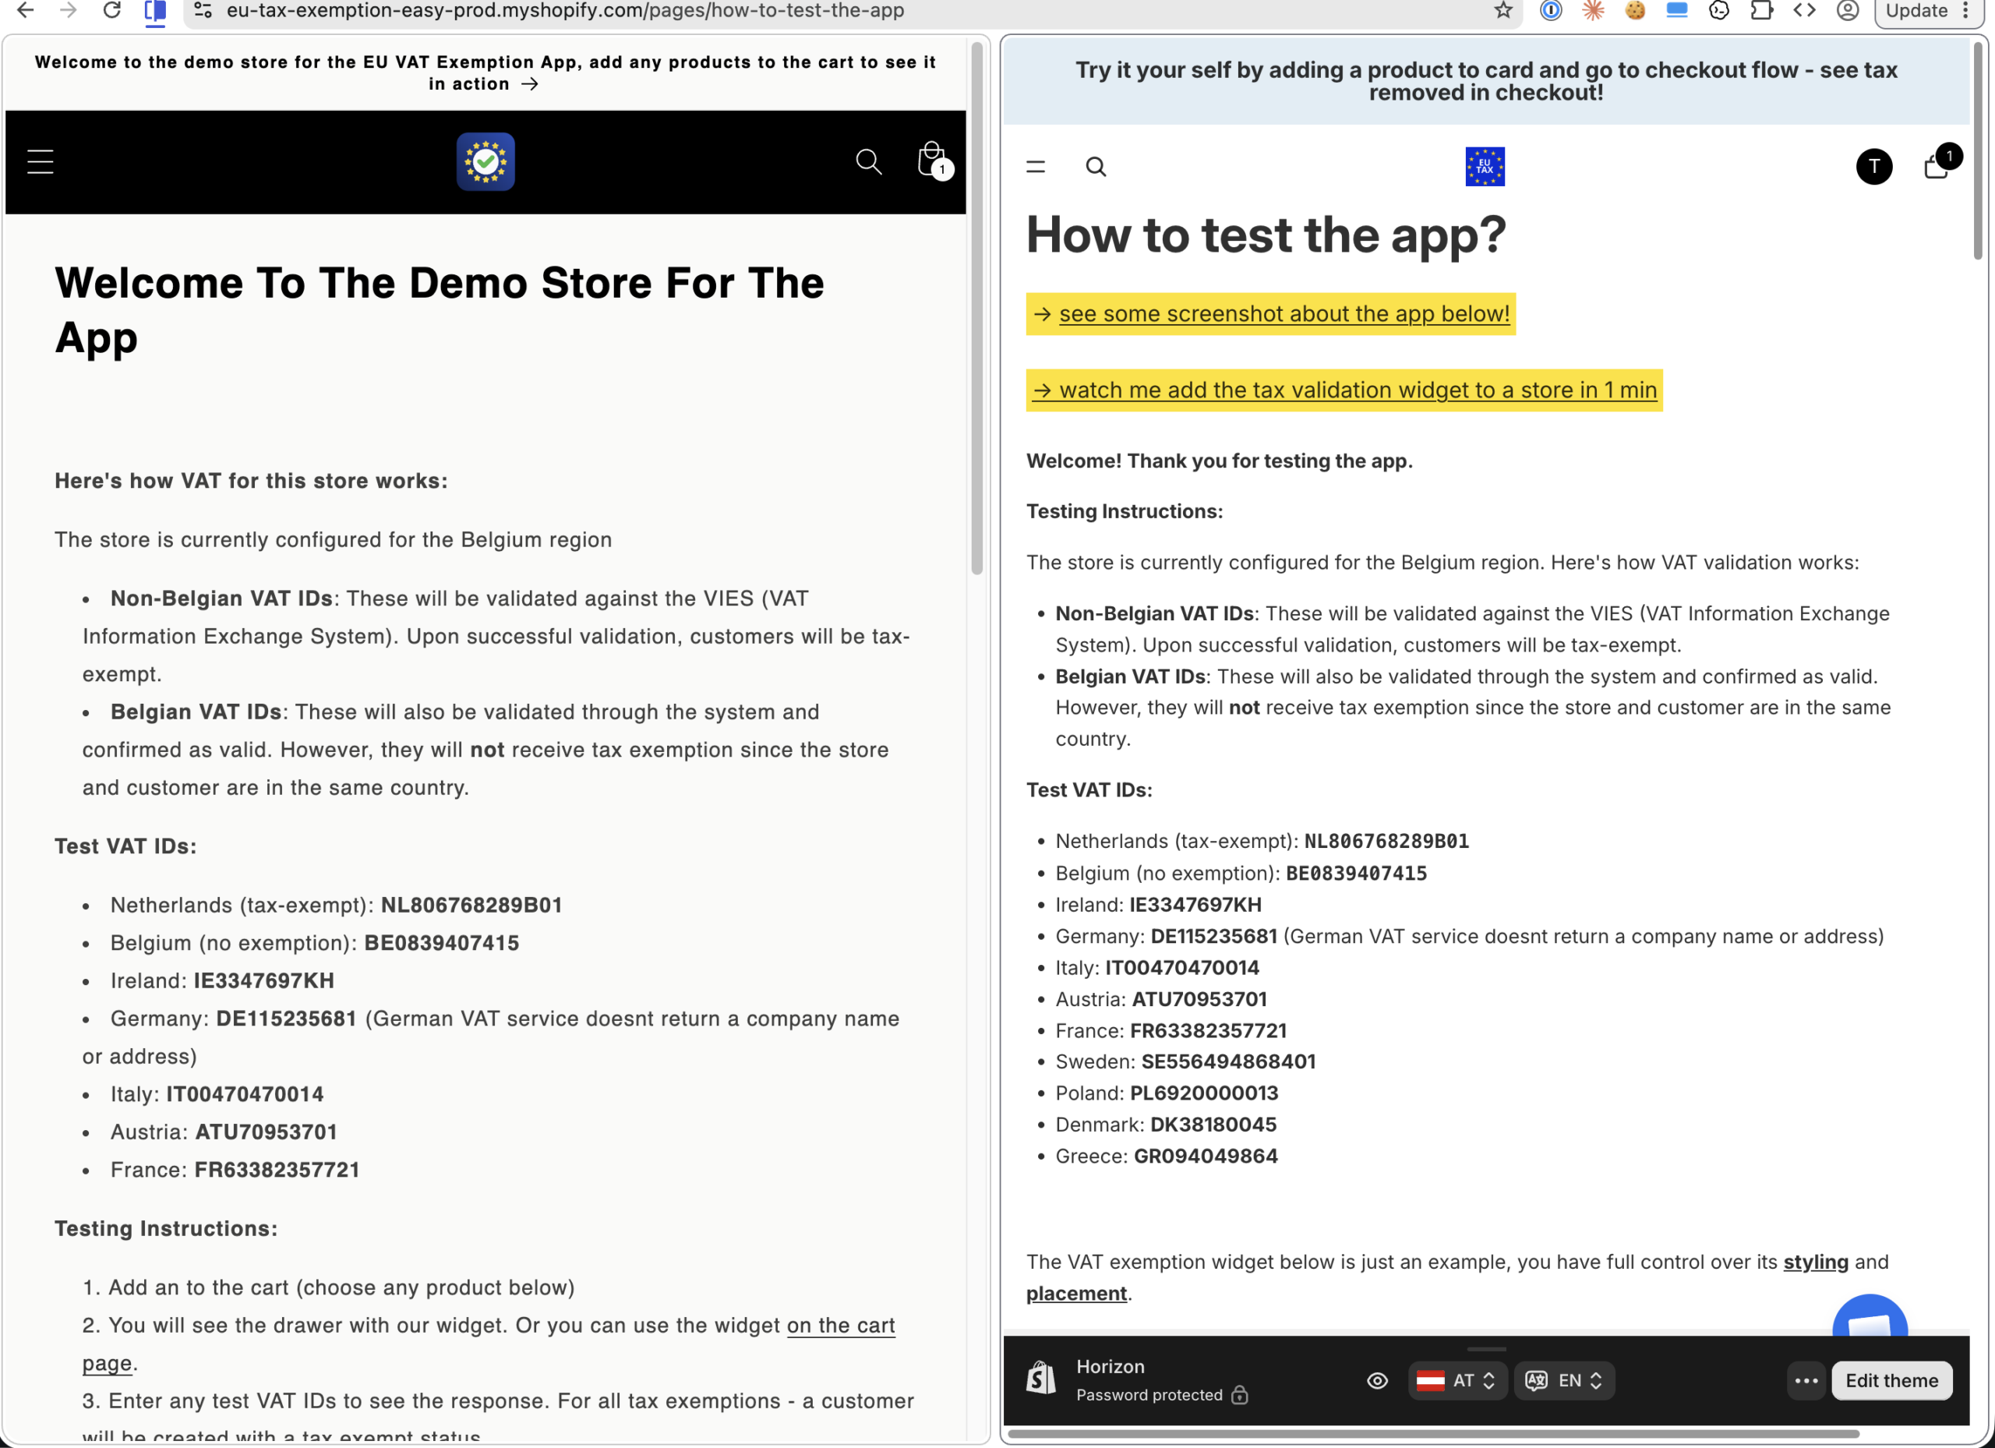Toggle the preview bar eye icon
Image resolution: width=1995 pixels, height=1448 pixels.
[x=1378, y=1380]
